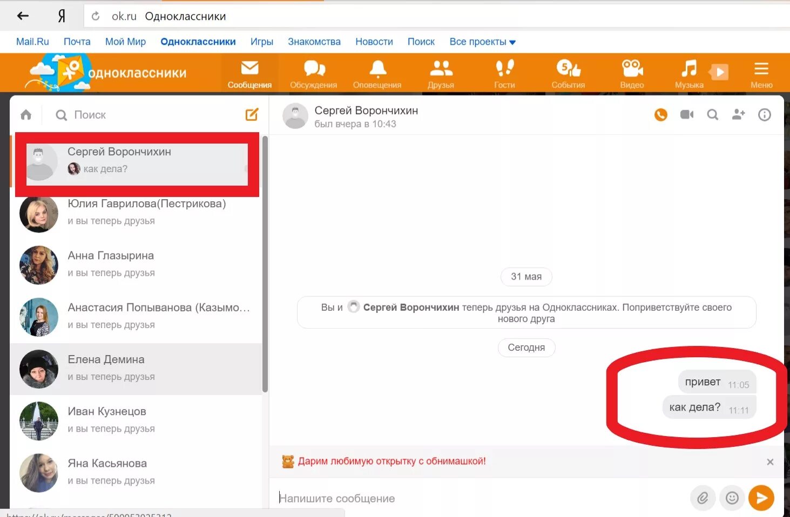This screenshot has width=790, height=517.
Task: Add a participant to the chat
Action: pyautogui.click(x=739, y=114)
